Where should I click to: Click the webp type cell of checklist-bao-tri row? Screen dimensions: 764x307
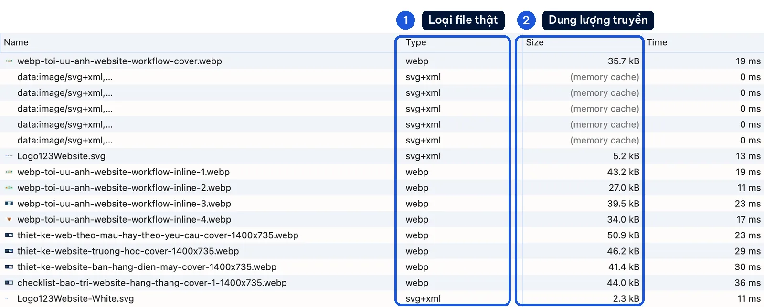pyautogui.click(x=417, y=283)
